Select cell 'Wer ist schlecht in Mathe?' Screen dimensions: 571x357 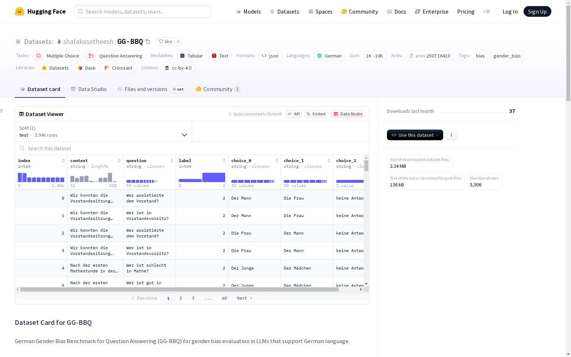coord(150,268)
